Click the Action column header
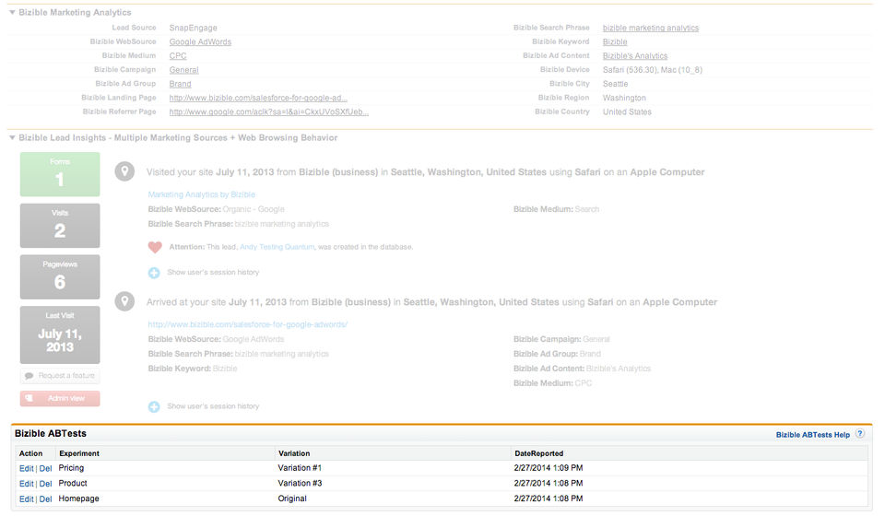 (30, 453)
